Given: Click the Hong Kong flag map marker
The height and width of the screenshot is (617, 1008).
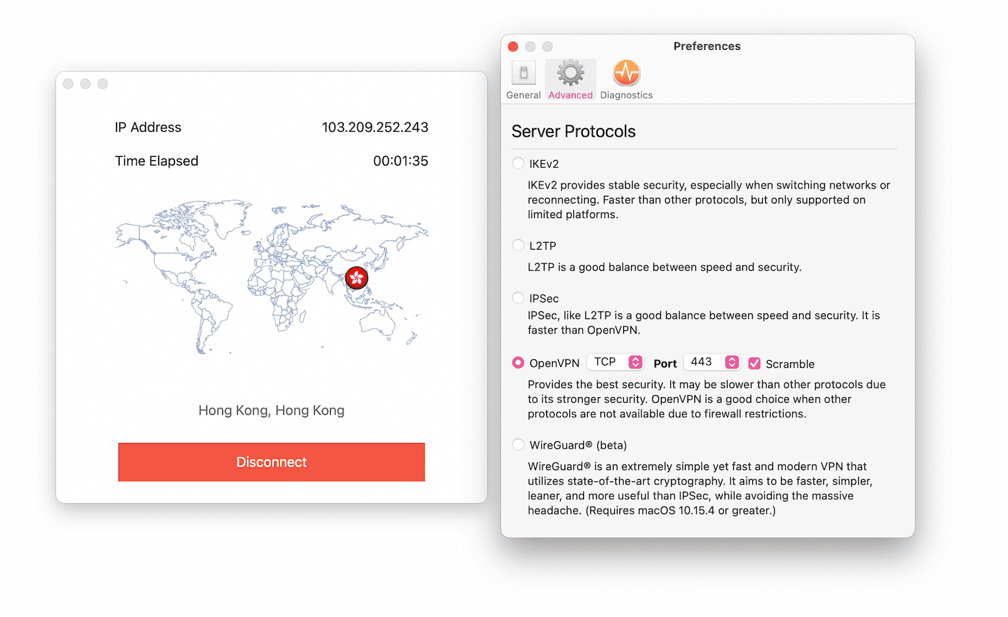Looking at the screenshot, I should pyautogui.click(x=357, y=277).
